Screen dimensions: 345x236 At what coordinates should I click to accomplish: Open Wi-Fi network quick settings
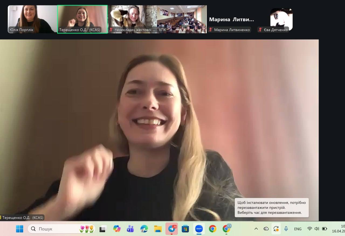(310, 229)
